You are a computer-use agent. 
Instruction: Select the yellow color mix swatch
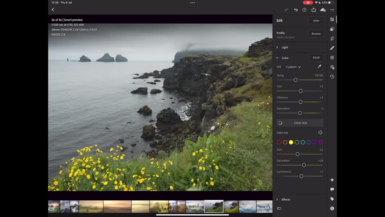coord(291,142)
